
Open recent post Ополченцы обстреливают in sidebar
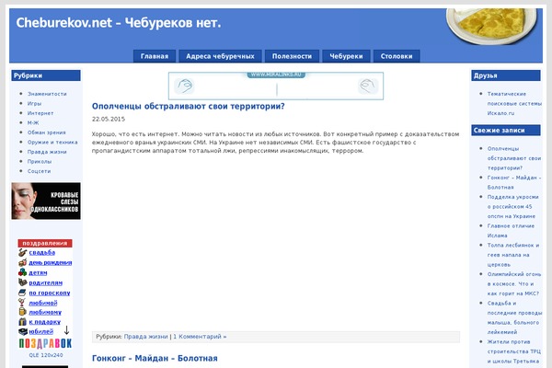[514, 158]
